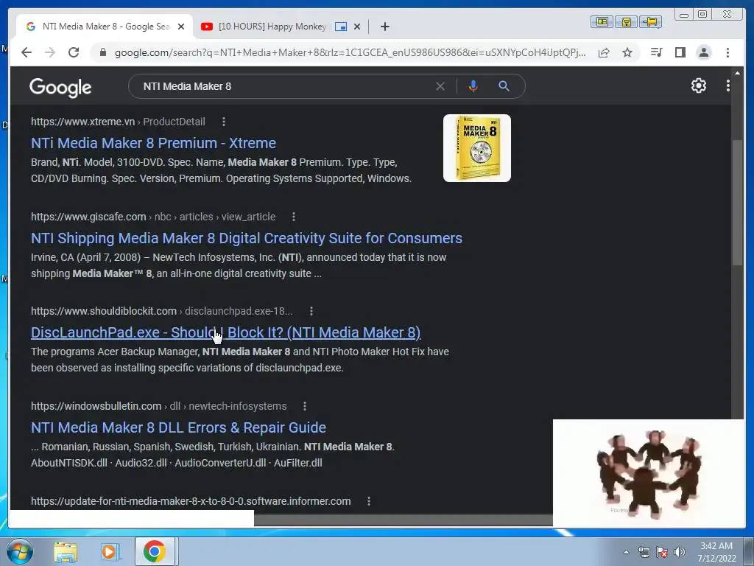Click the forward navigation arrow
754x566 pixels.
point(50,52)
